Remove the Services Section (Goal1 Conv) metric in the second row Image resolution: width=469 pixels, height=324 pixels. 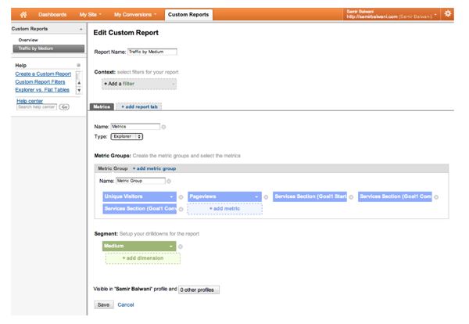click(181, 209)
